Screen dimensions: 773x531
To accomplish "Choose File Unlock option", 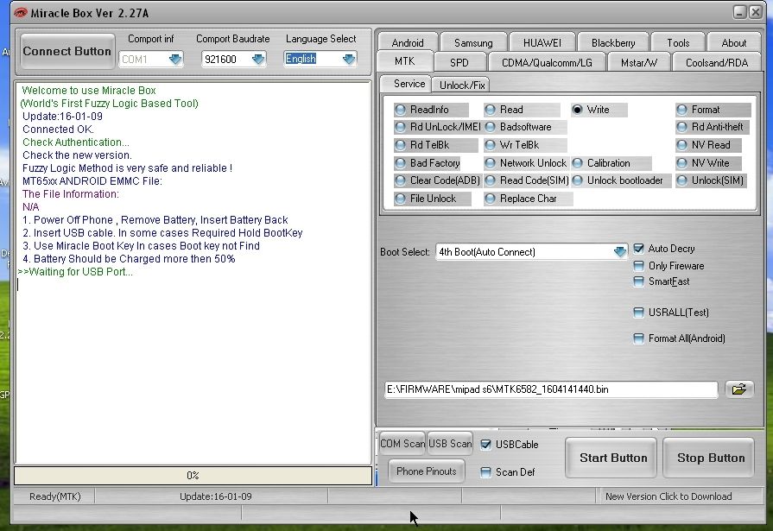I will point(433,199).
